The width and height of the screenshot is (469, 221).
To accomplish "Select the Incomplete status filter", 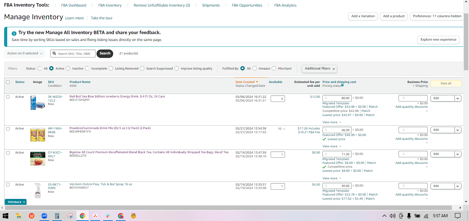I will pos(87,69).
